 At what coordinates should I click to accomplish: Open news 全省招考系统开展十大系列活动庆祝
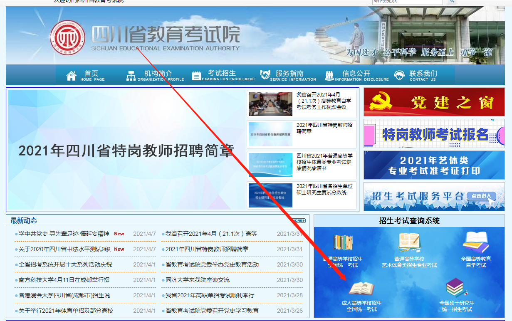[65, 265]
